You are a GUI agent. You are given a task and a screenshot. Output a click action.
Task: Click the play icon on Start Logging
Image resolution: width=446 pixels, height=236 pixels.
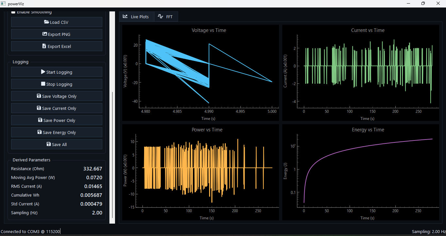tap(43, 72)
